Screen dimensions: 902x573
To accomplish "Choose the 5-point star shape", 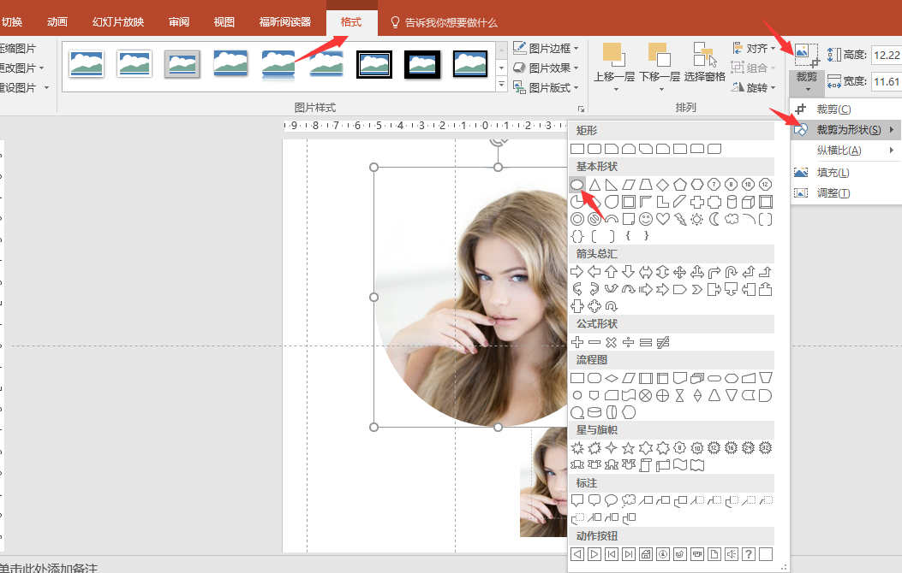I will 629,447.
